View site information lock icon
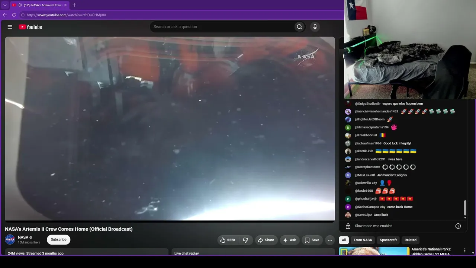 [x=23, y=15]
